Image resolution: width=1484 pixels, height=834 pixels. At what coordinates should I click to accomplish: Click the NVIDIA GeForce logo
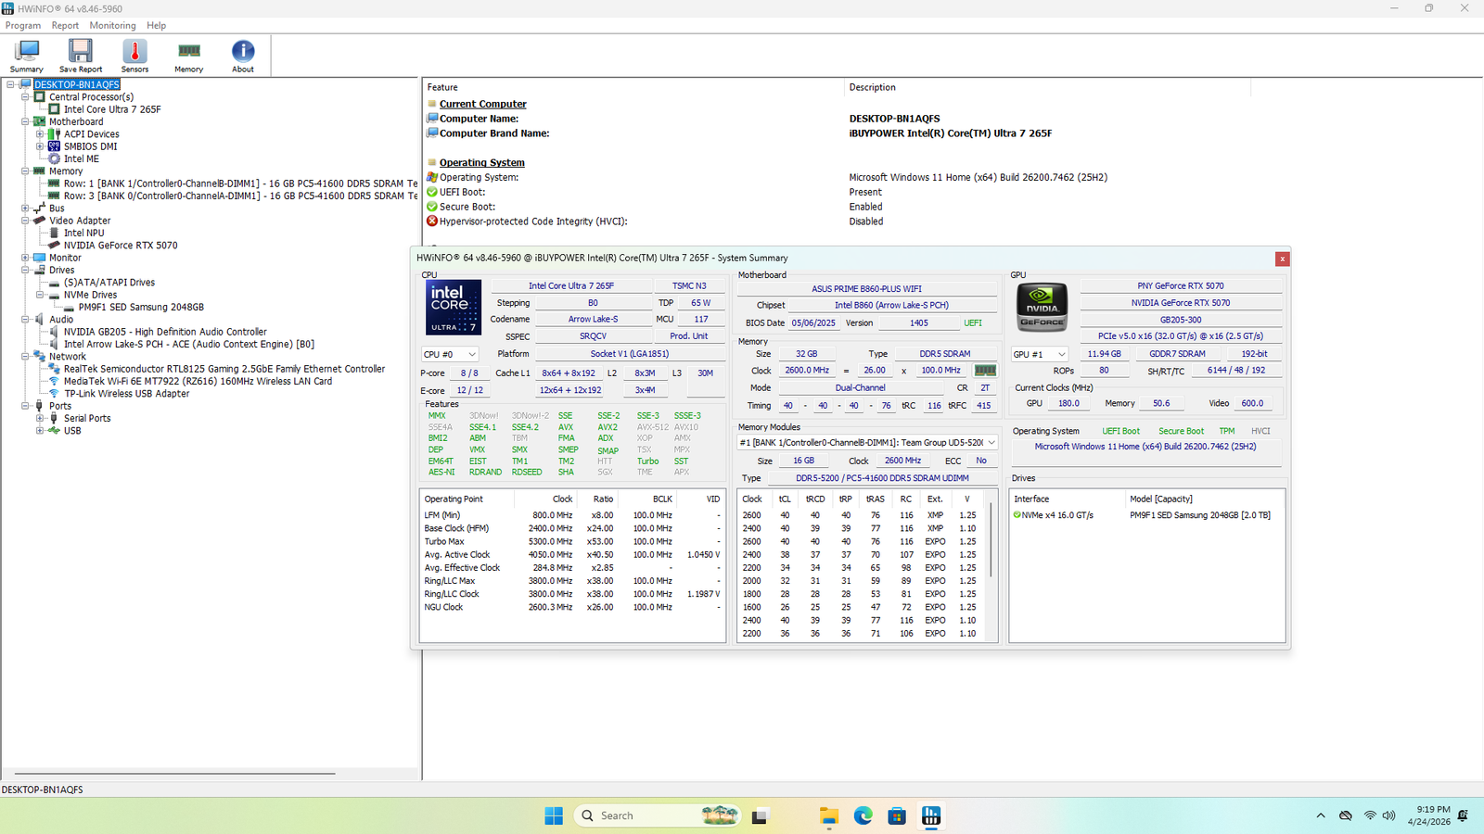1042,307
